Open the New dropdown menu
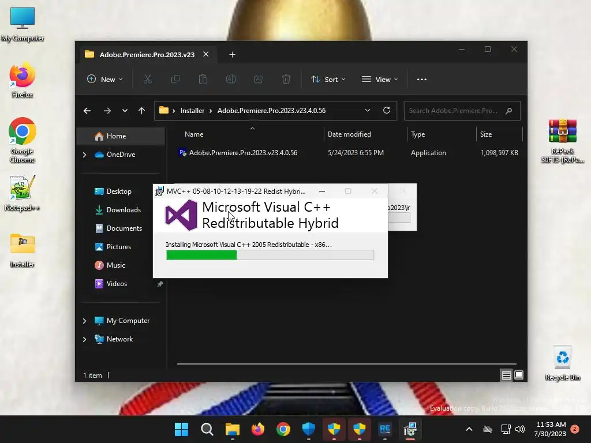Image resolution: width=591 pixels, height=443 pixels. pos(105,79)
